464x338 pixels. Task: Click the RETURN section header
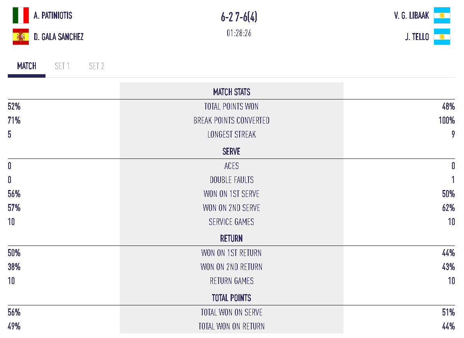[231, 239]
